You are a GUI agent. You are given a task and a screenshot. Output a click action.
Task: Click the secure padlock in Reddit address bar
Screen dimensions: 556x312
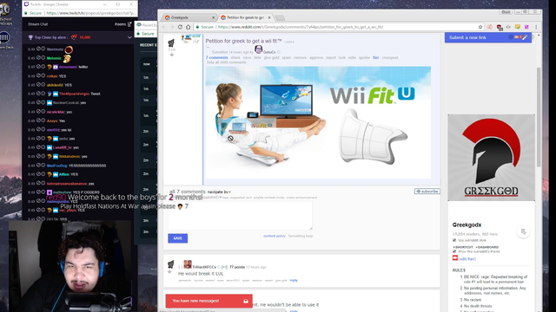point(198,27)
